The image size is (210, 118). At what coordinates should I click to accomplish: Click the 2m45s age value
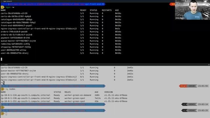tap(130, 68)
